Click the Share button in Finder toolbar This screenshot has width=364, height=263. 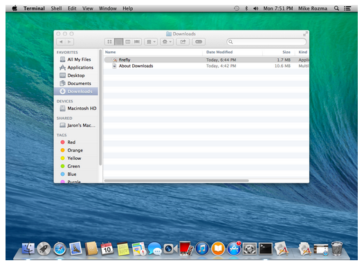(x=183, y=42)
